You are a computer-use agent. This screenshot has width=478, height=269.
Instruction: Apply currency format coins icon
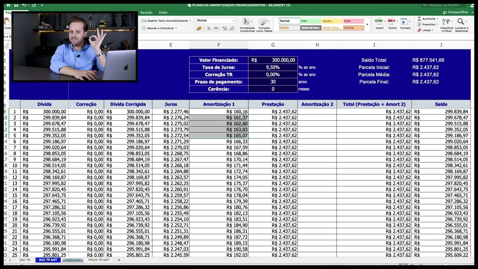point(199,28)
